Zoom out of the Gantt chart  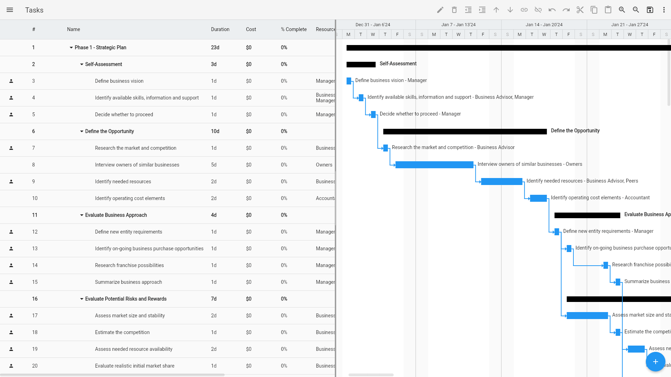coord(636,10)
